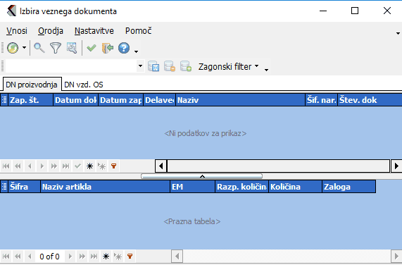Sort by Štev. dok column header
The width and height of the screenshot is (402, 265).
pyautogui.click(x=370, y=100)
